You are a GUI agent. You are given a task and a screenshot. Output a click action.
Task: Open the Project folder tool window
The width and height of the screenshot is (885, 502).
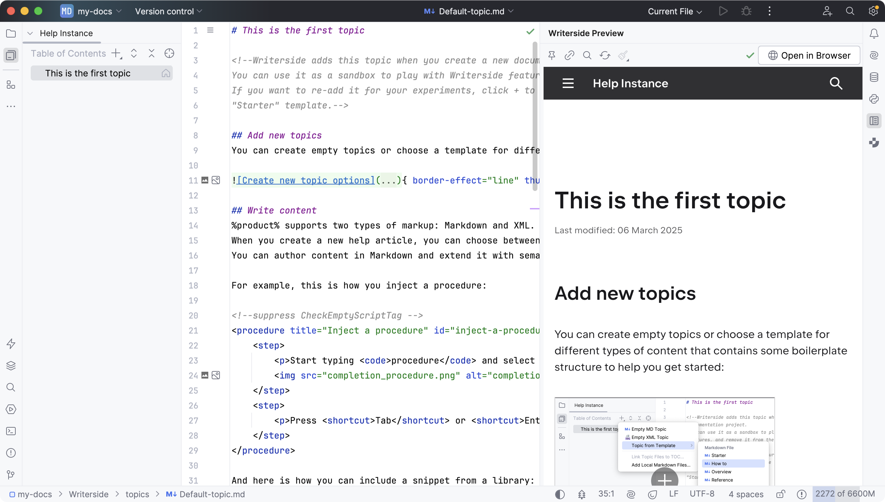click(x=11, y=33)
